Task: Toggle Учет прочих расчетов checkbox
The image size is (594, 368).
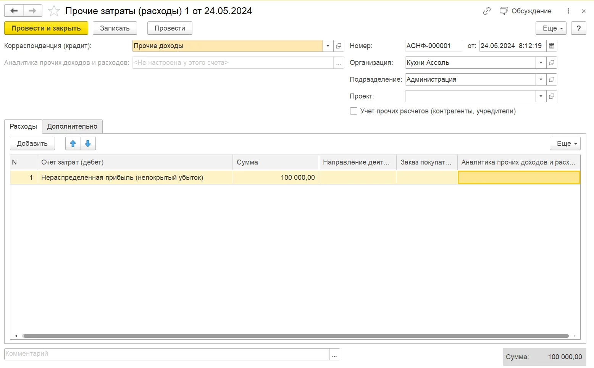Action: [x=354, y=111]
